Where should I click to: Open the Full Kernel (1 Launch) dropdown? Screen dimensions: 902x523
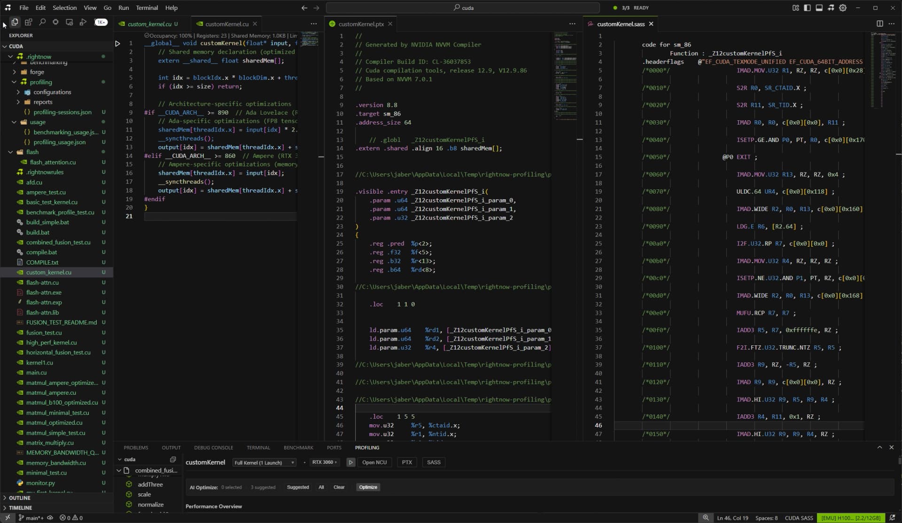(264, 462)
